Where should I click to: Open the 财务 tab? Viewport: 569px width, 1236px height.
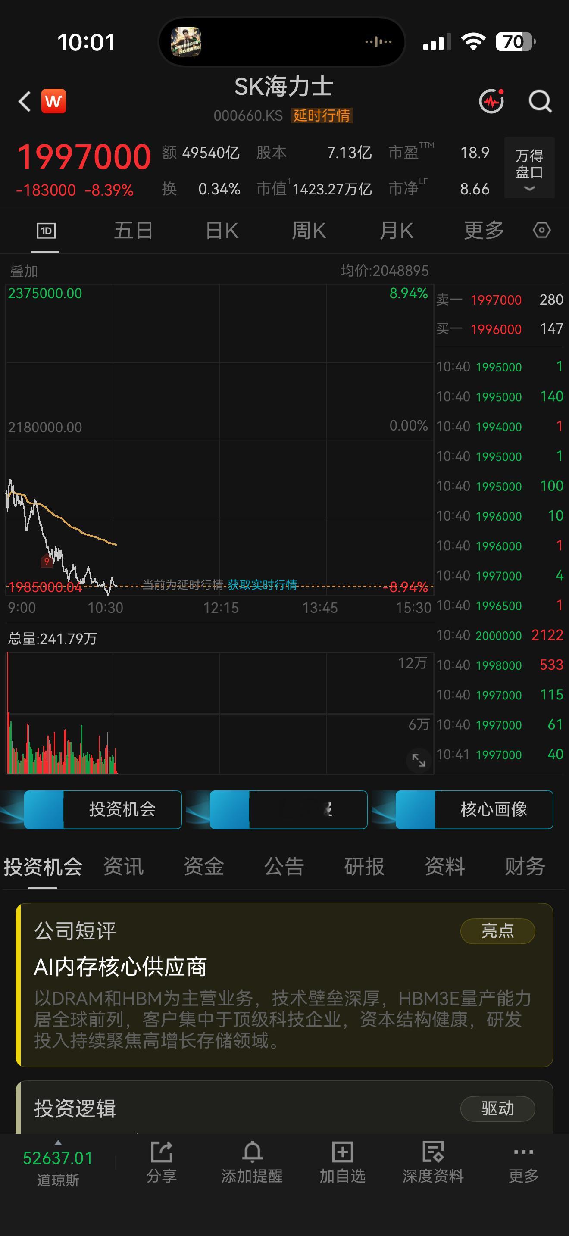525,867
